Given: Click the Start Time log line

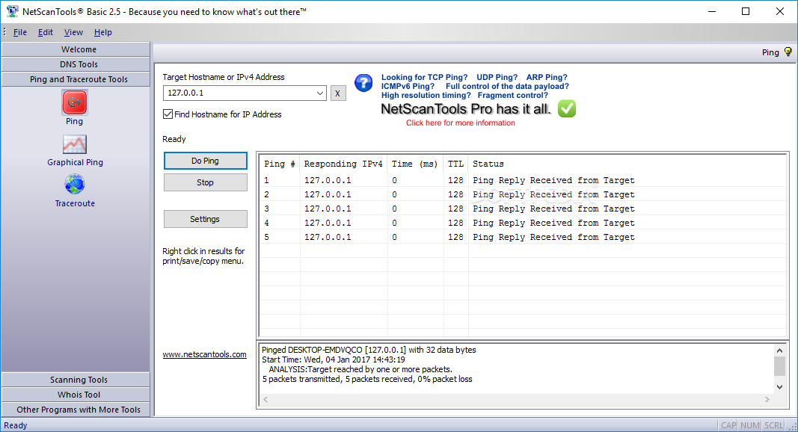Looking at the screenshot, I should [x=334, y=360].
